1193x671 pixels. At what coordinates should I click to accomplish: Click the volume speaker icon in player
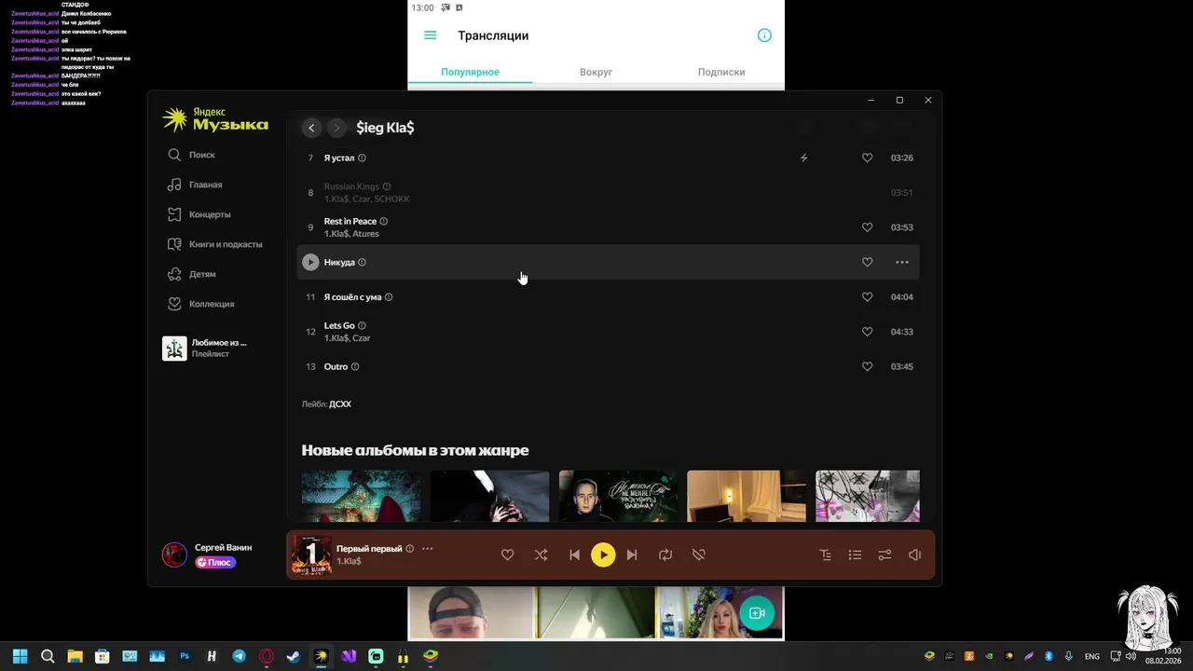tap(914, 555)
